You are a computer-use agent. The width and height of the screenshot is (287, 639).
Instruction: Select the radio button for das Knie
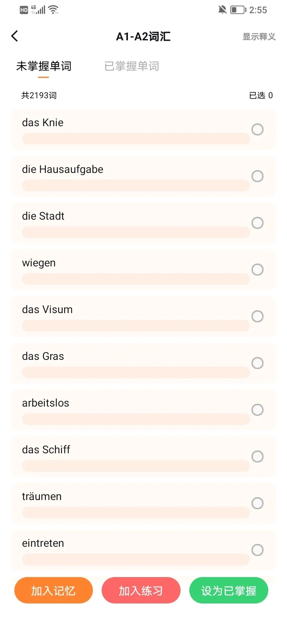(258, 129)
